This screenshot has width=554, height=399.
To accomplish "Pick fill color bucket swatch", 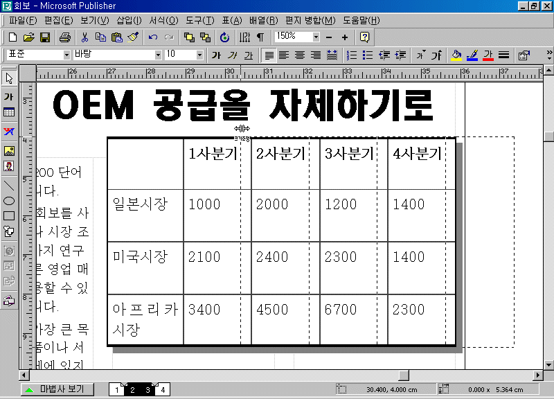I will (x=456, y=55).
